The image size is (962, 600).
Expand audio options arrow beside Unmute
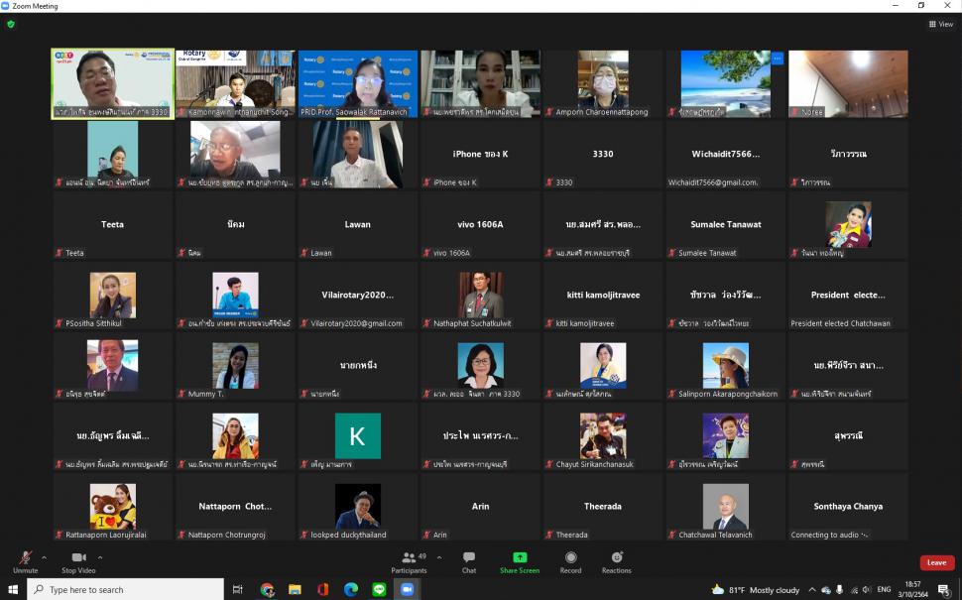44,557
